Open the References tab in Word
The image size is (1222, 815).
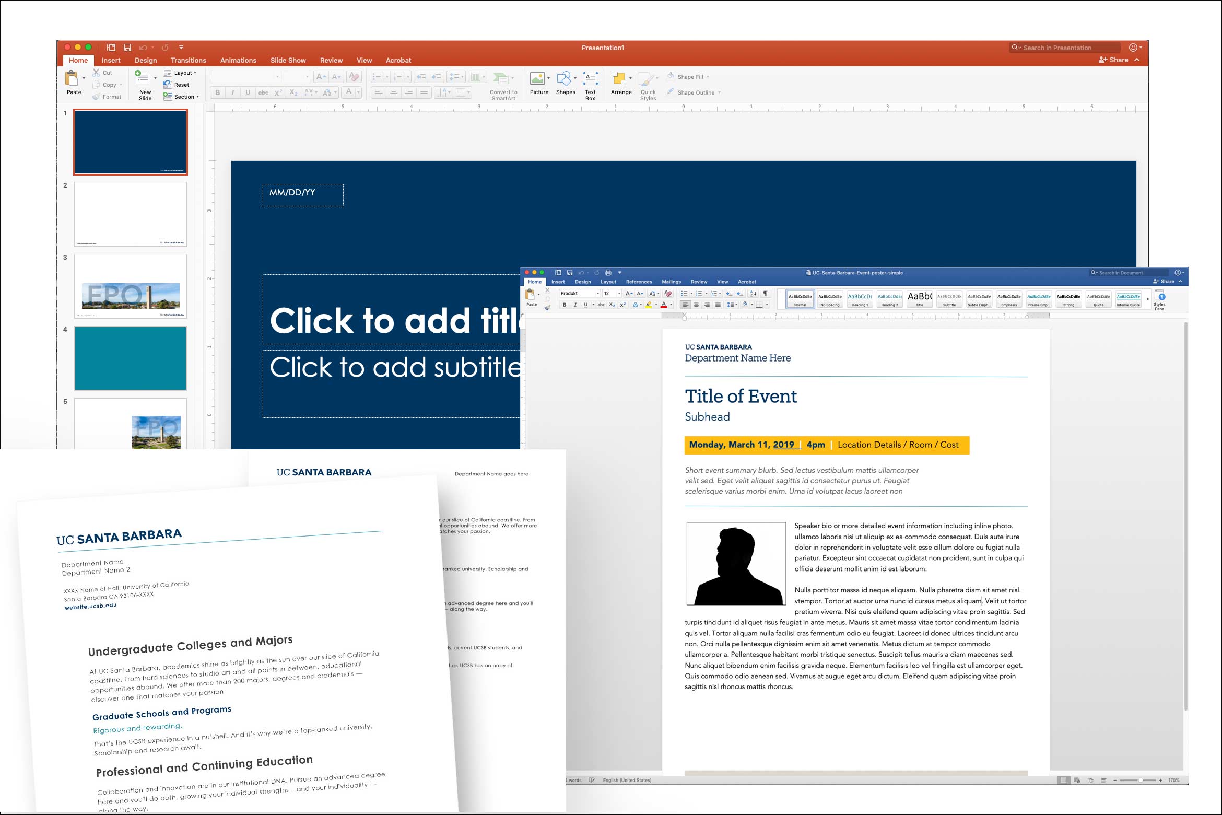639,282
